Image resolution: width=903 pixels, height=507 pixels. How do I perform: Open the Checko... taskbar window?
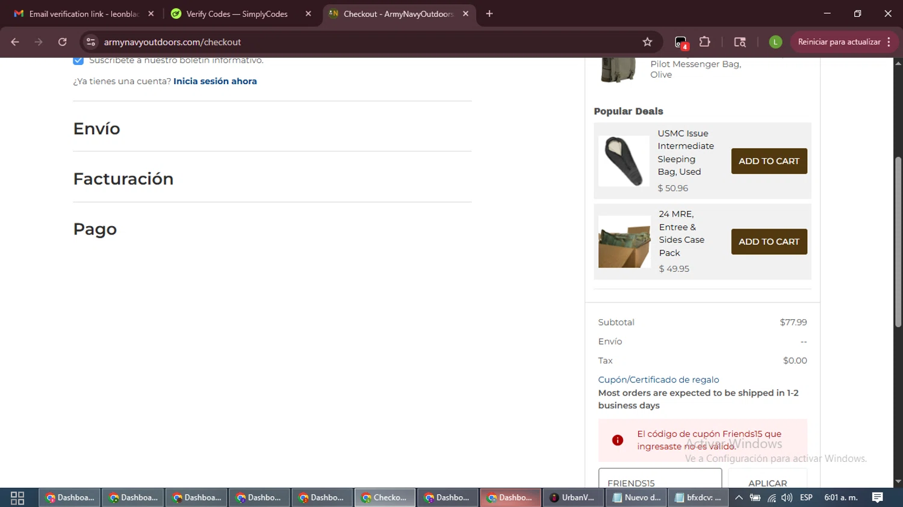point(385,498)
